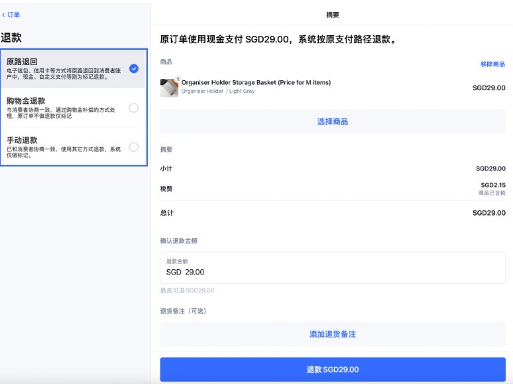This screenshot has height=384, width=513.
Task: Click the 原路退回 option title
Action: click(x=22, y=62)
